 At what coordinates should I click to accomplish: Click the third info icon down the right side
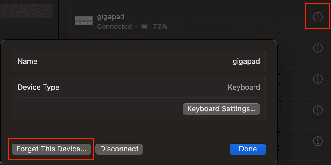click(x=317, y=79)
